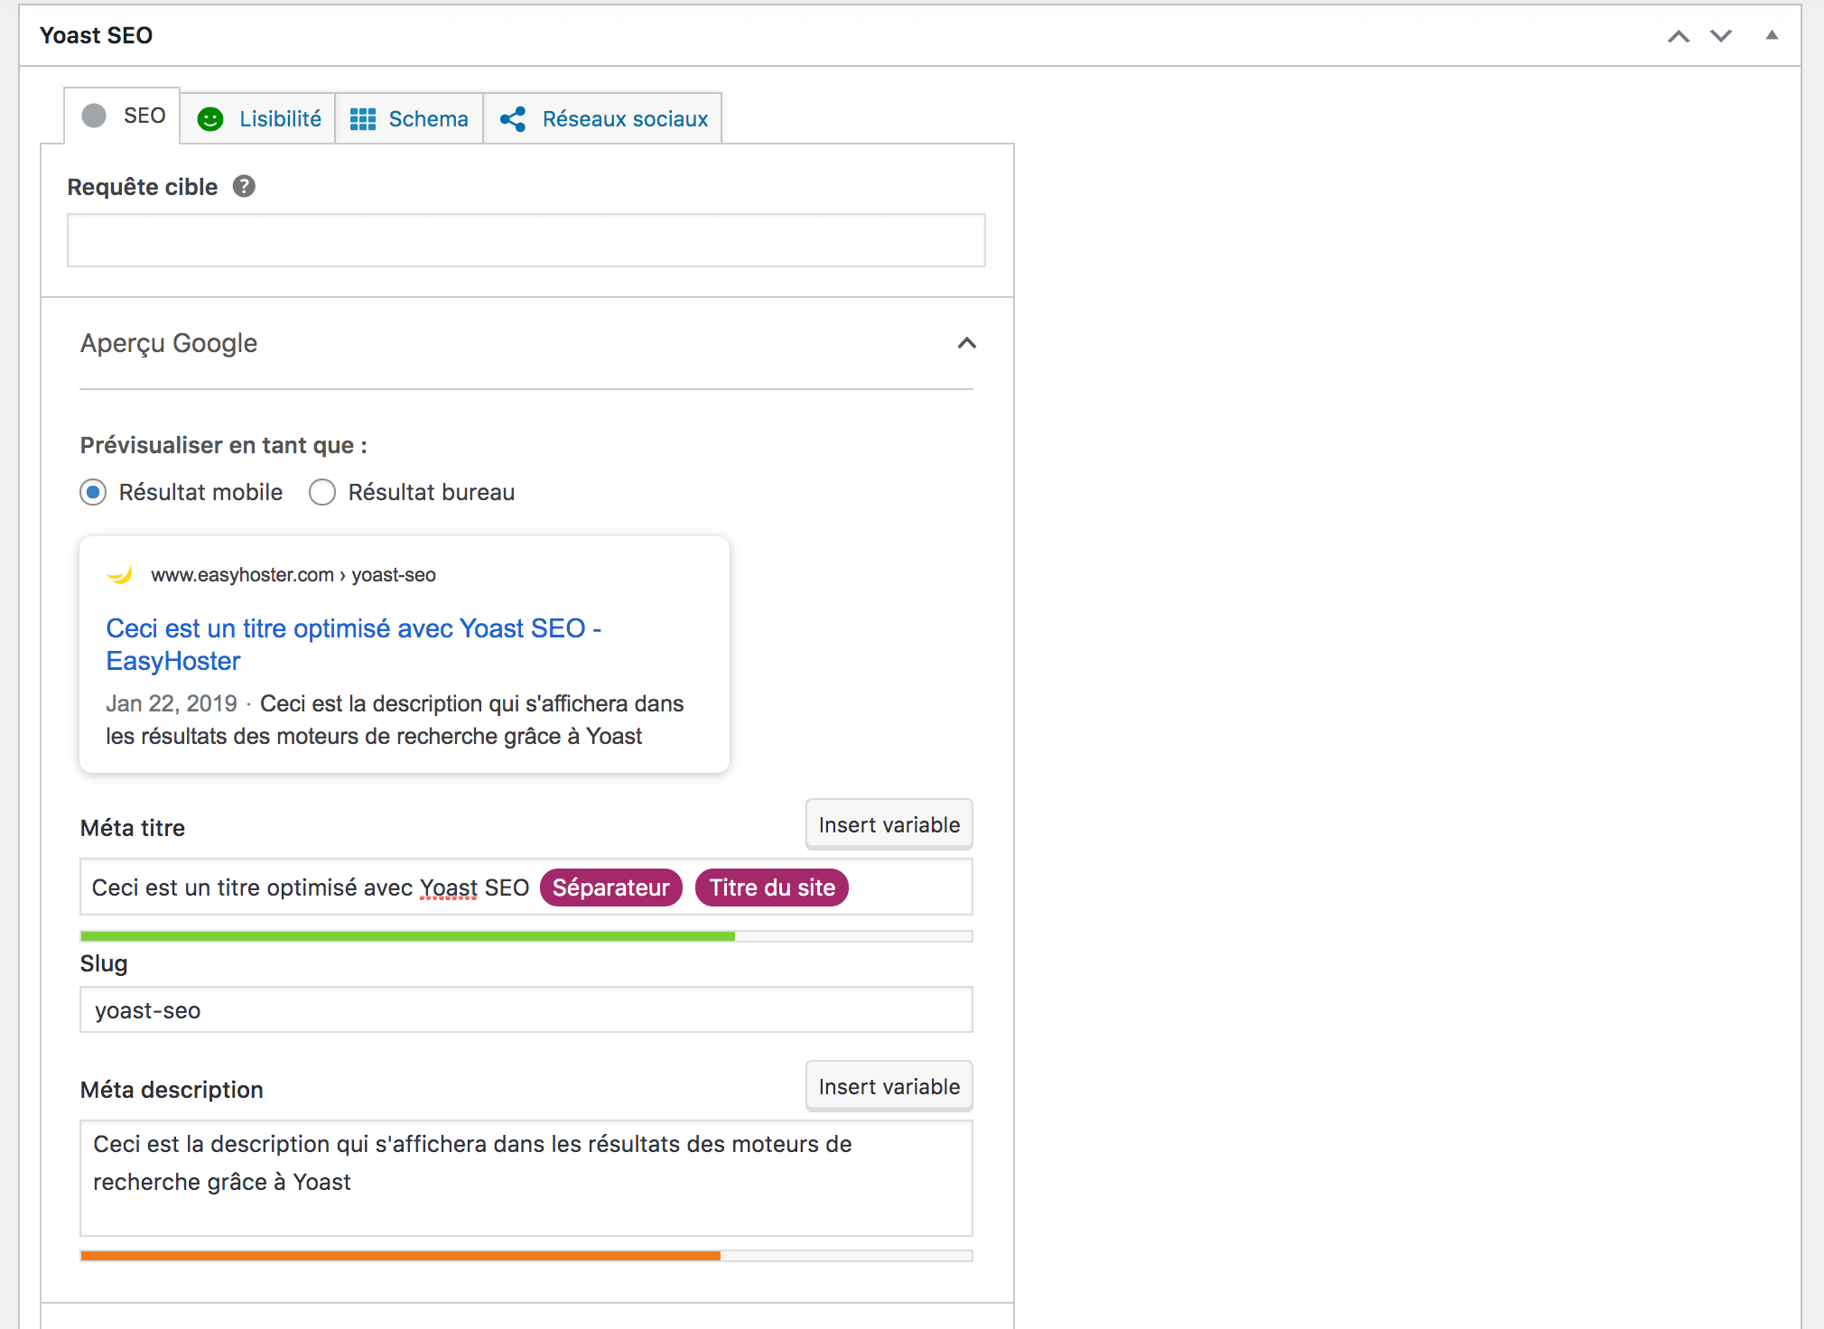Click the Réseaux sociaux share icon
The image size is (1824, 1329).
pos(513,117)
